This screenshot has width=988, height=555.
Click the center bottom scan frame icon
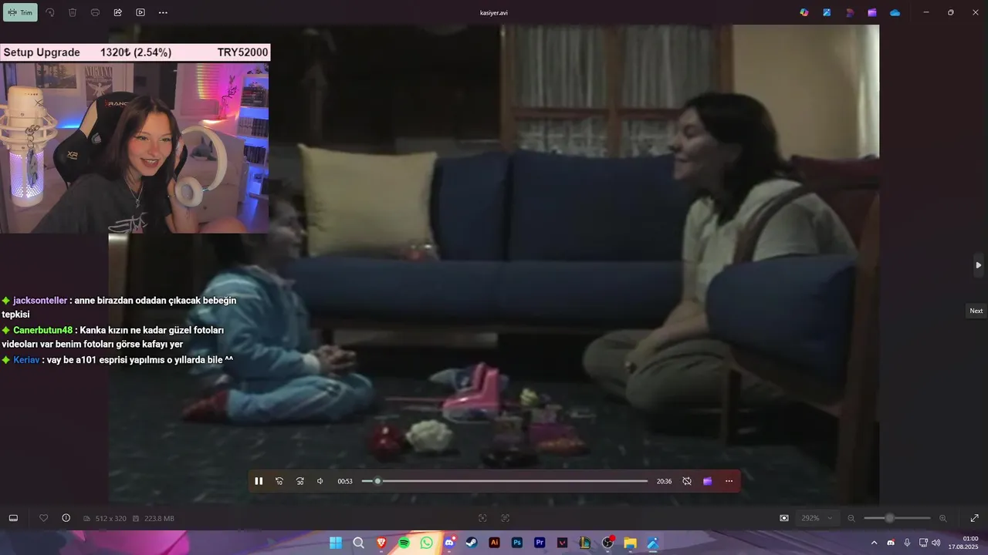click(x=482, y=518)
